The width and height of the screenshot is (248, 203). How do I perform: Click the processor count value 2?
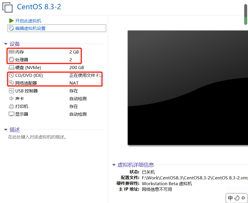70,60
